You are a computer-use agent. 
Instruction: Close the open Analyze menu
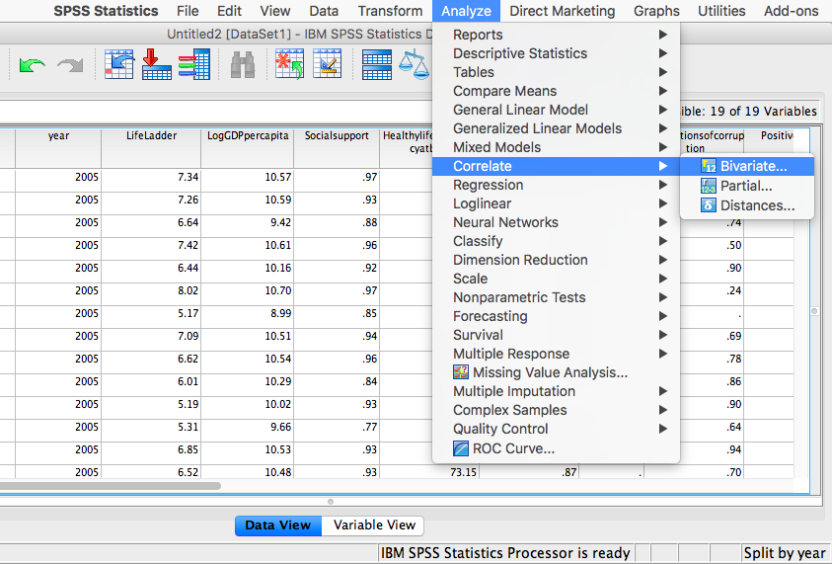click(x=467, y=11)
